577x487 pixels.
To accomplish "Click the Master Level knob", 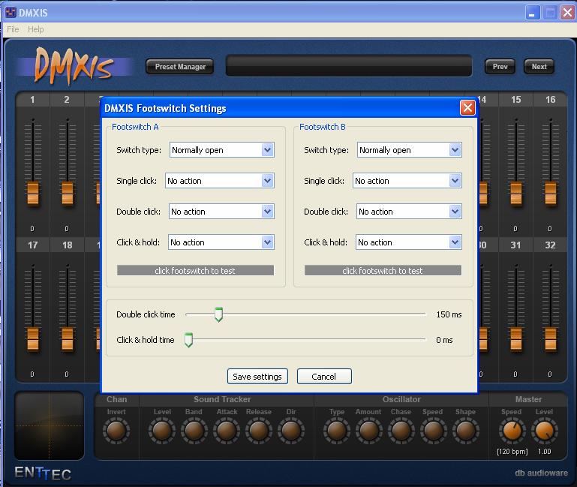I will [x=544, y=431].
